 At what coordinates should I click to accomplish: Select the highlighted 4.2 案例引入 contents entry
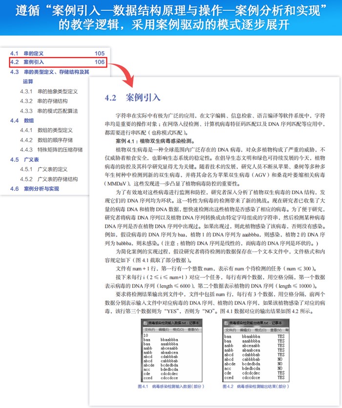click(58, 62)
